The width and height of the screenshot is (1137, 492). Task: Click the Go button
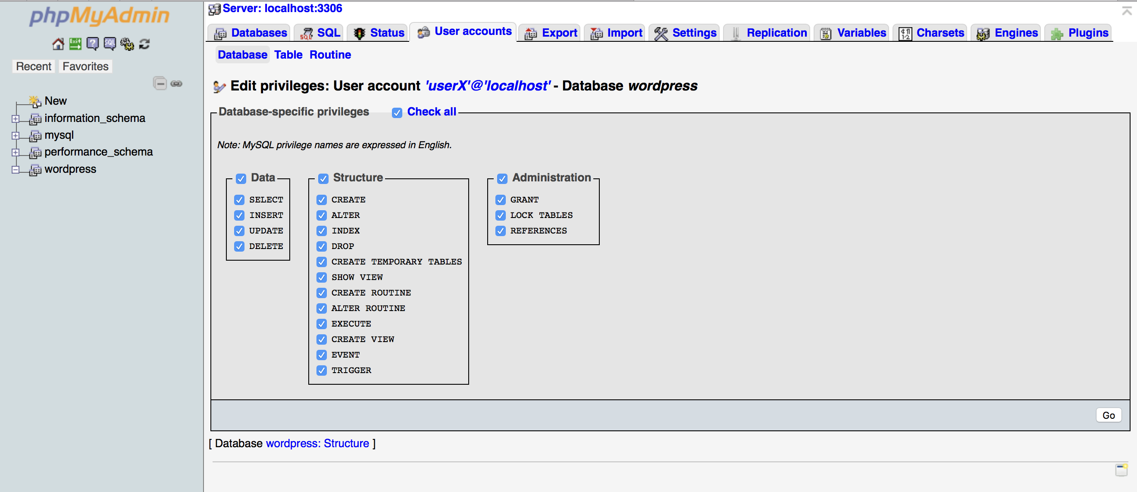coord(1108,415)
